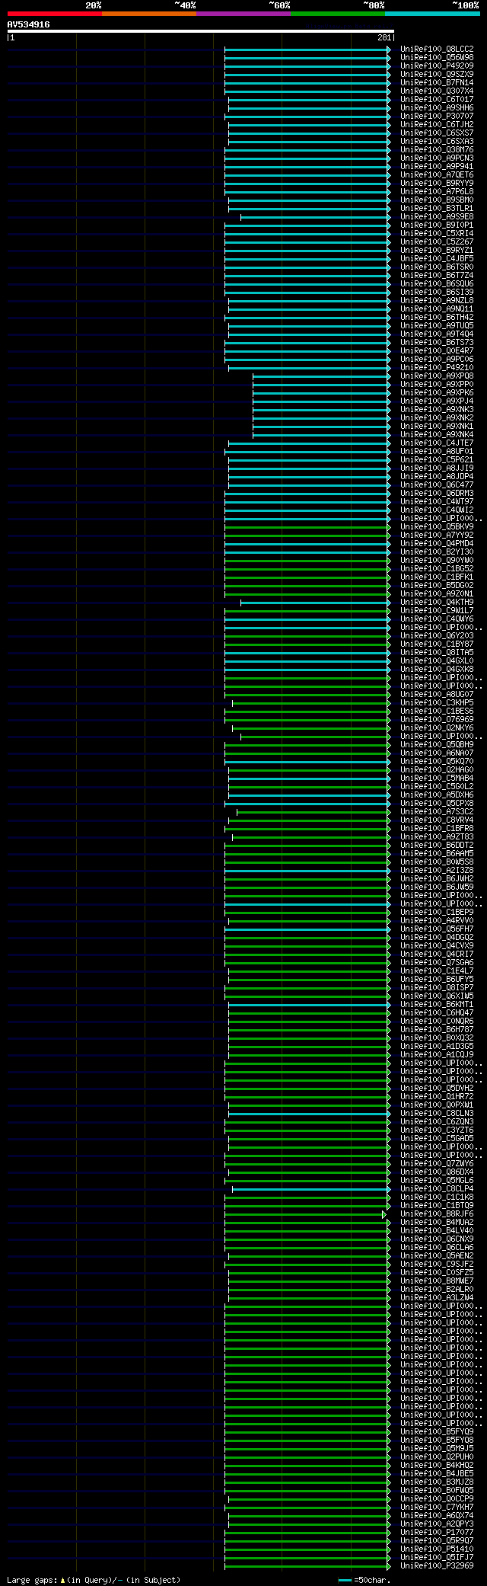
Task: Open hit UniRef100_Q9SZX9
Action: point(437,74)
